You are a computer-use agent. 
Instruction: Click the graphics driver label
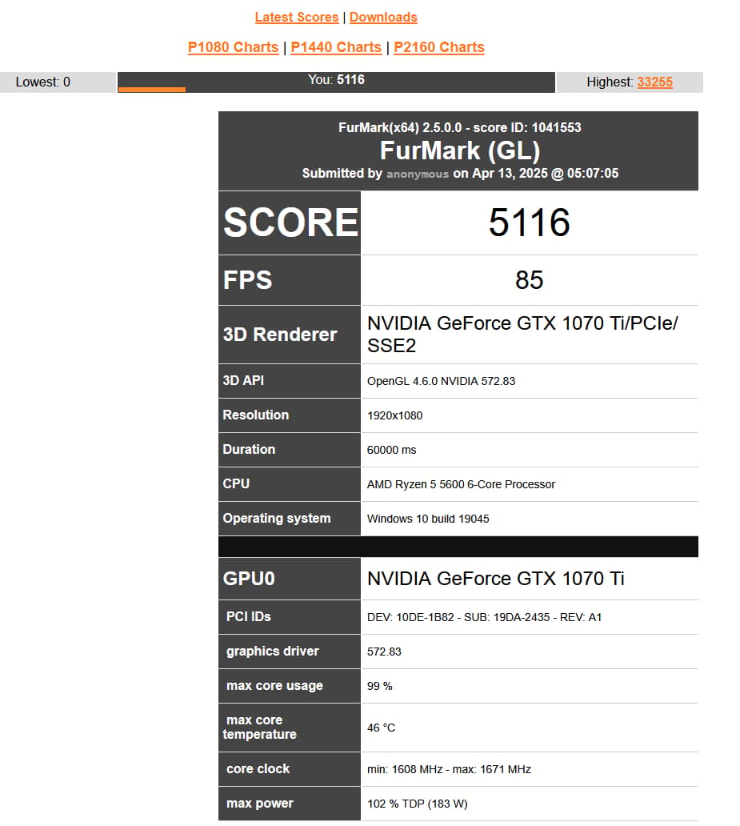click(x=272, y=651)
